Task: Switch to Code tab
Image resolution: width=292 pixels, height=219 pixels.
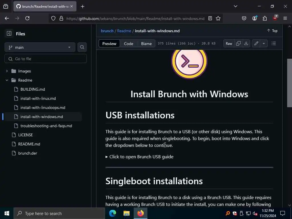Action: click(129, 44)
